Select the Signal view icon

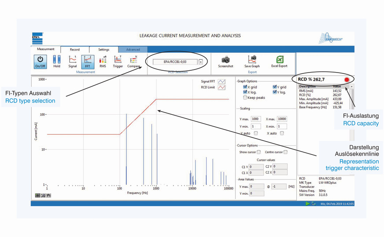click(73, 61)
